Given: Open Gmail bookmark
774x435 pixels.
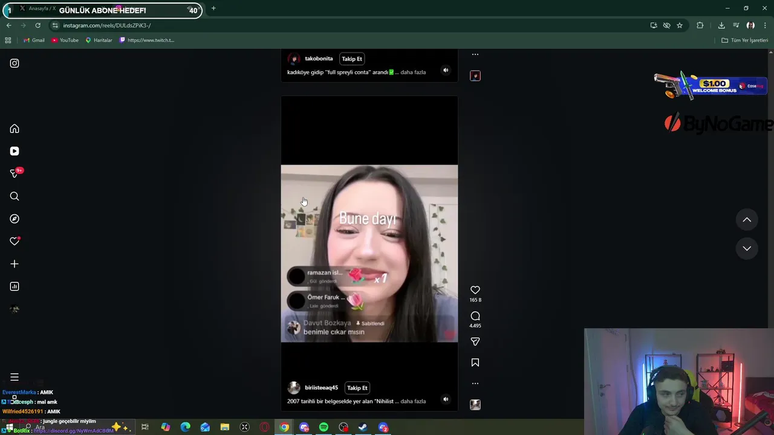Looking at the screenshot, I should pyautogui.click(x=34, y=40).
